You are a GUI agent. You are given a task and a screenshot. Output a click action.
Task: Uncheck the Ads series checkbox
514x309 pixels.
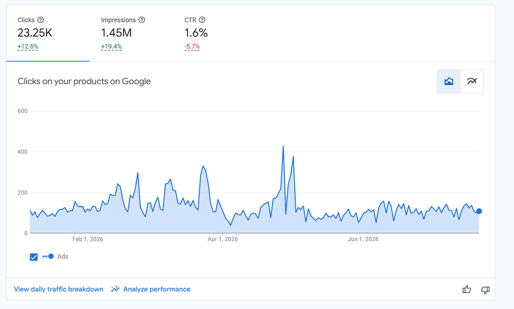click(34, 257)
